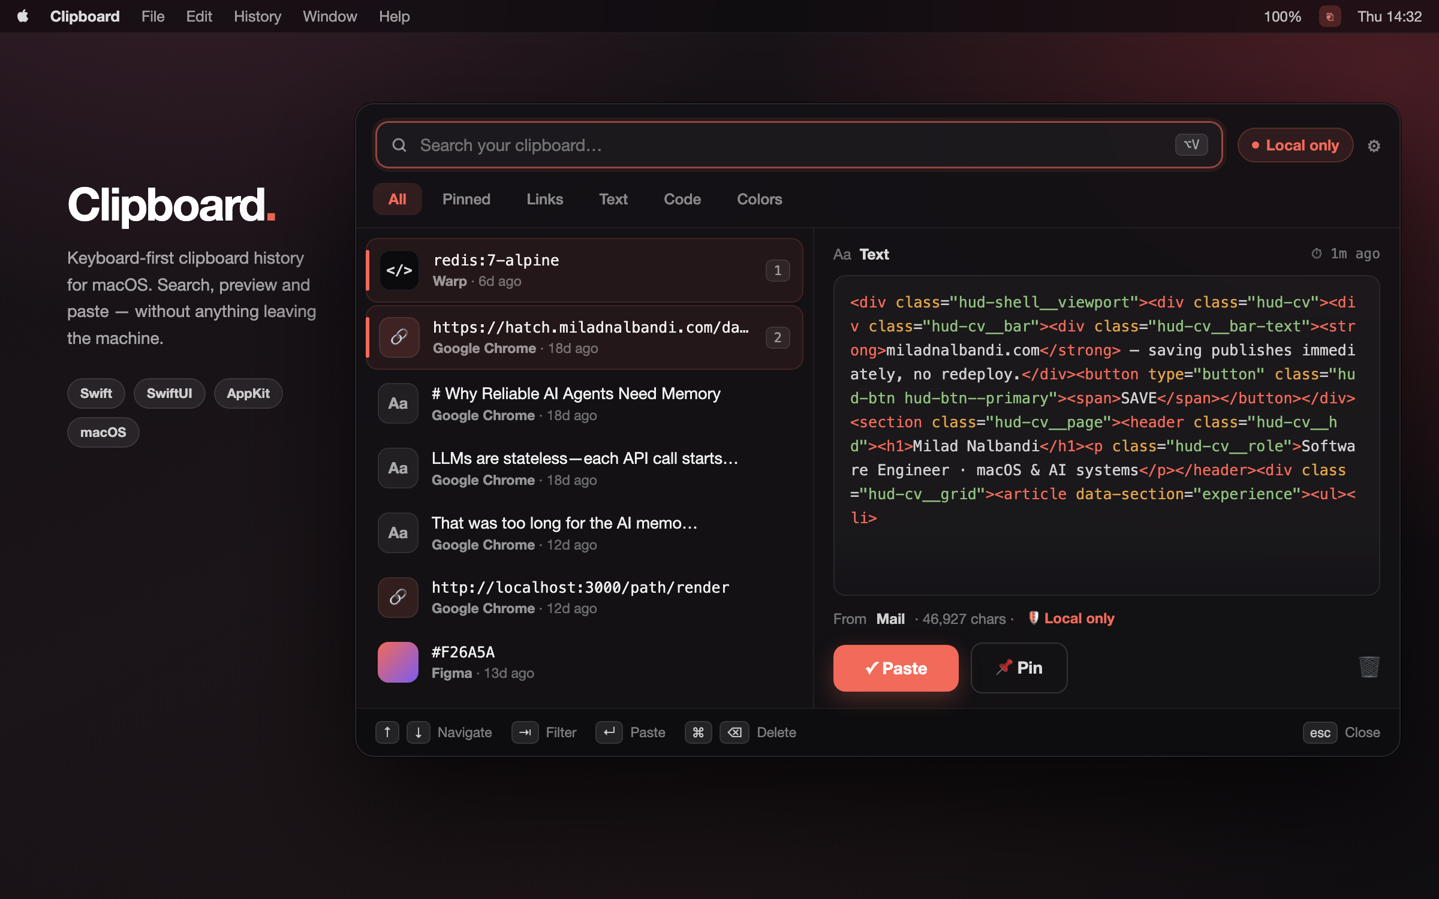
Task: Click the SwiftUI tag pill
Action: click(x=170, y=393)
